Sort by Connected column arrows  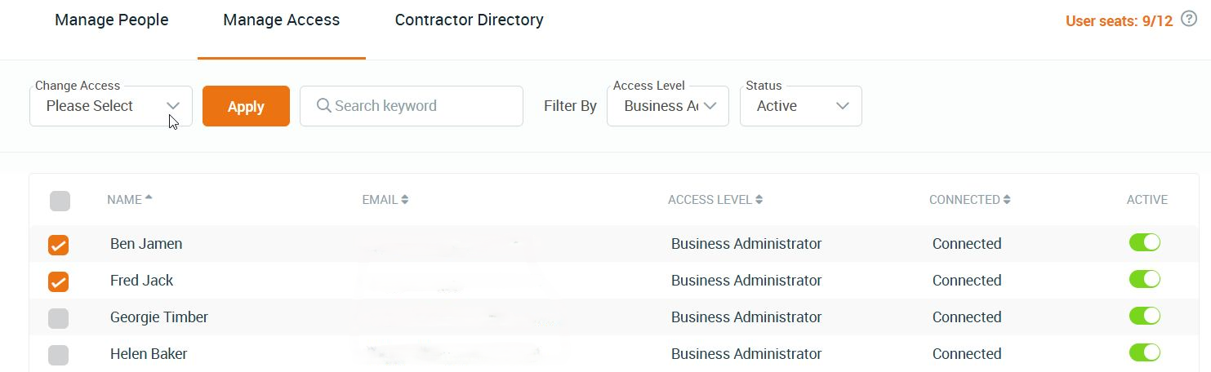tap(1007, 200)
